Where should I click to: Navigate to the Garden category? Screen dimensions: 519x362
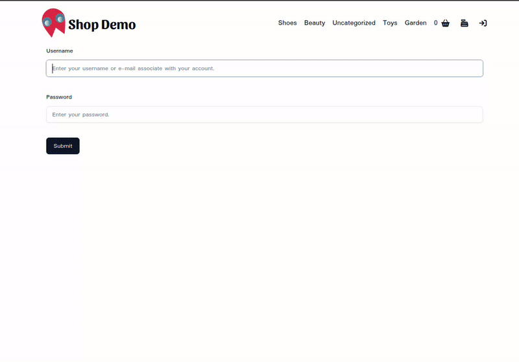[x=416, y=23]
